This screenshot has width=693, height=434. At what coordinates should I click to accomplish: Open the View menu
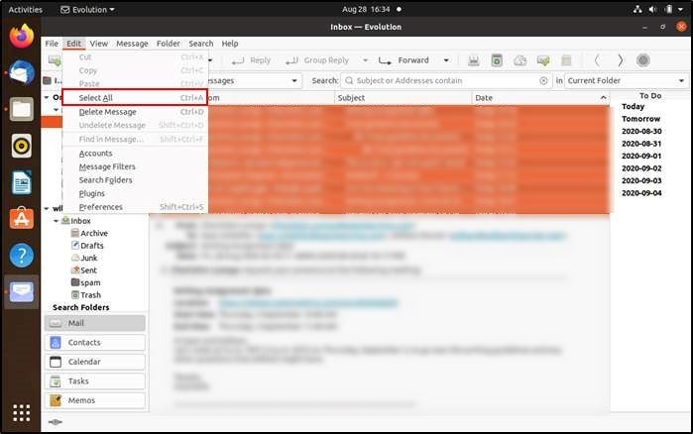tap(98, 44)
